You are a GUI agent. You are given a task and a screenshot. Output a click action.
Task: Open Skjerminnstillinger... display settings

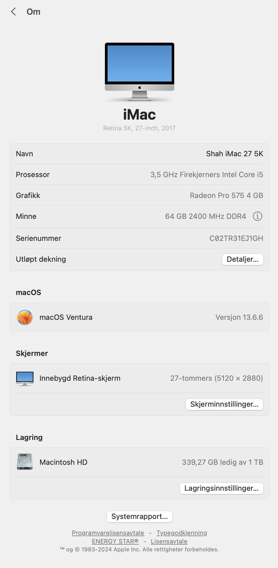(224, 404)
